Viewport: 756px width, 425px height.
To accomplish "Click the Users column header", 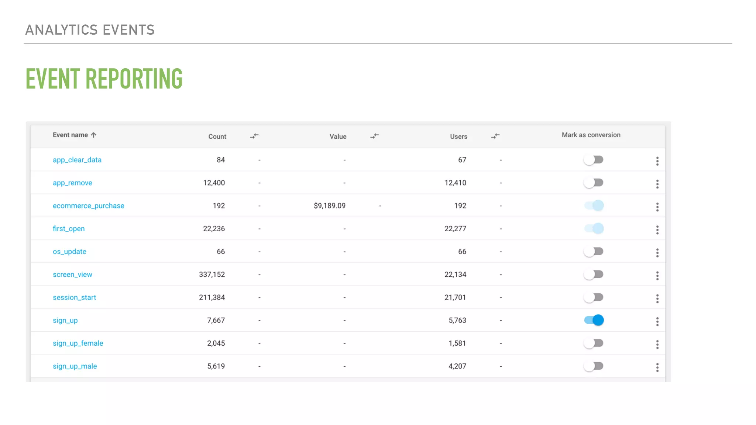I will point(458,137).
